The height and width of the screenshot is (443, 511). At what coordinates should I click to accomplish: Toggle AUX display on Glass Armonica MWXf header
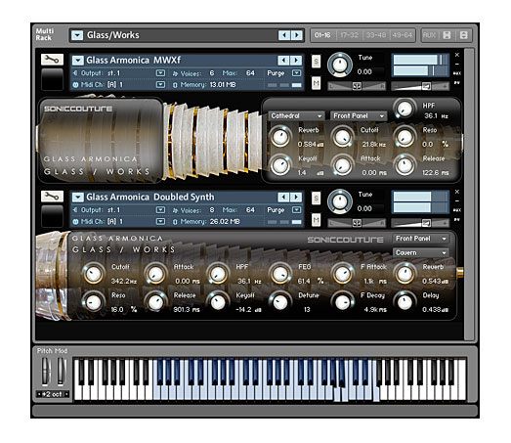457,73
